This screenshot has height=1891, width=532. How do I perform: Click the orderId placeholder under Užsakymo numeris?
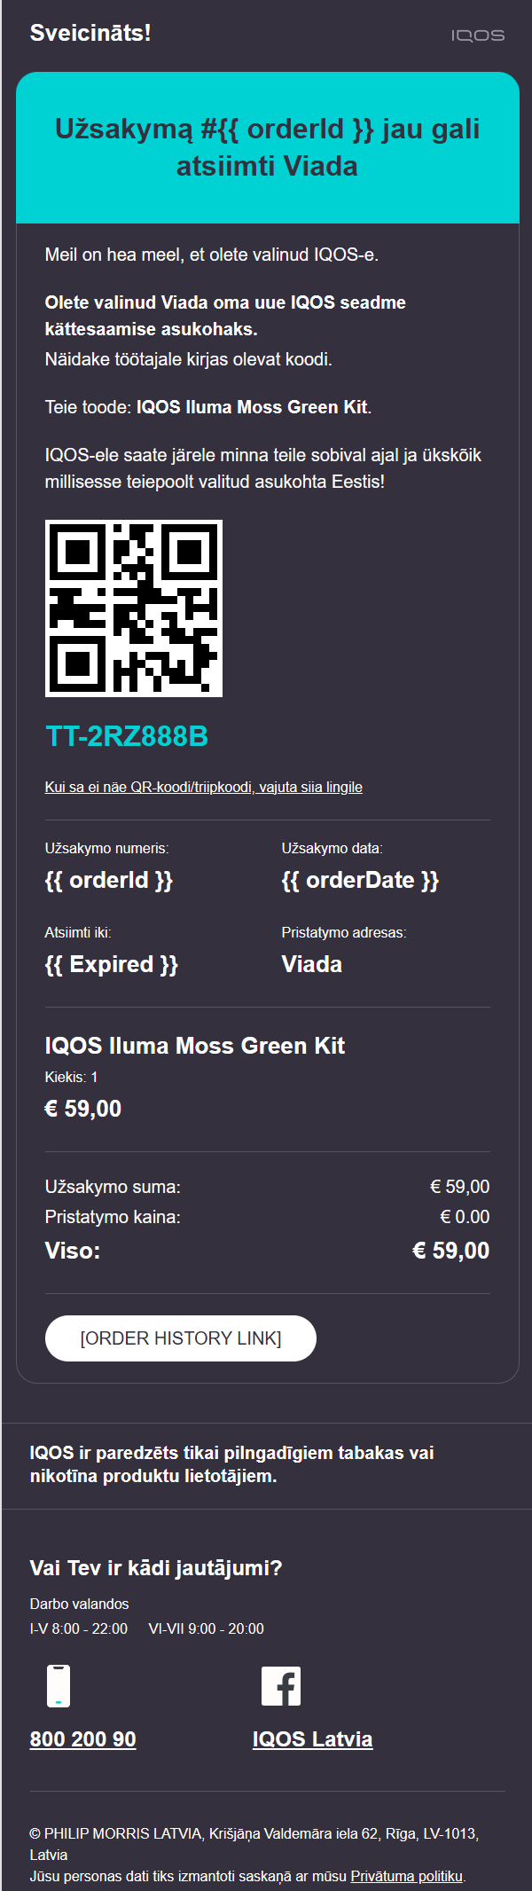point(110,880)
